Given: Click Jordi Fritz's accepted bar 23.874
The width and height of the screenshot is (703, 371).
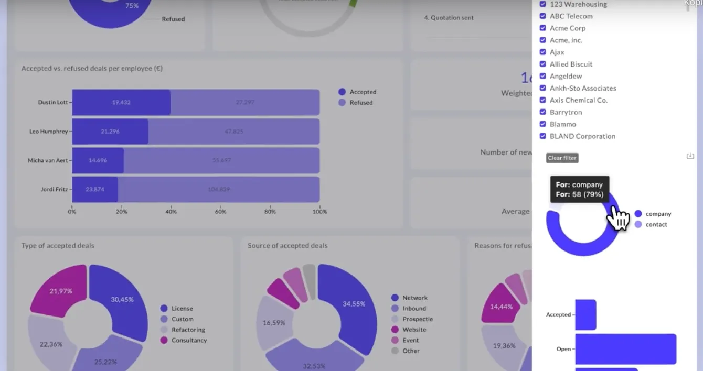Looking at the screenshot, I should point(95,189).
